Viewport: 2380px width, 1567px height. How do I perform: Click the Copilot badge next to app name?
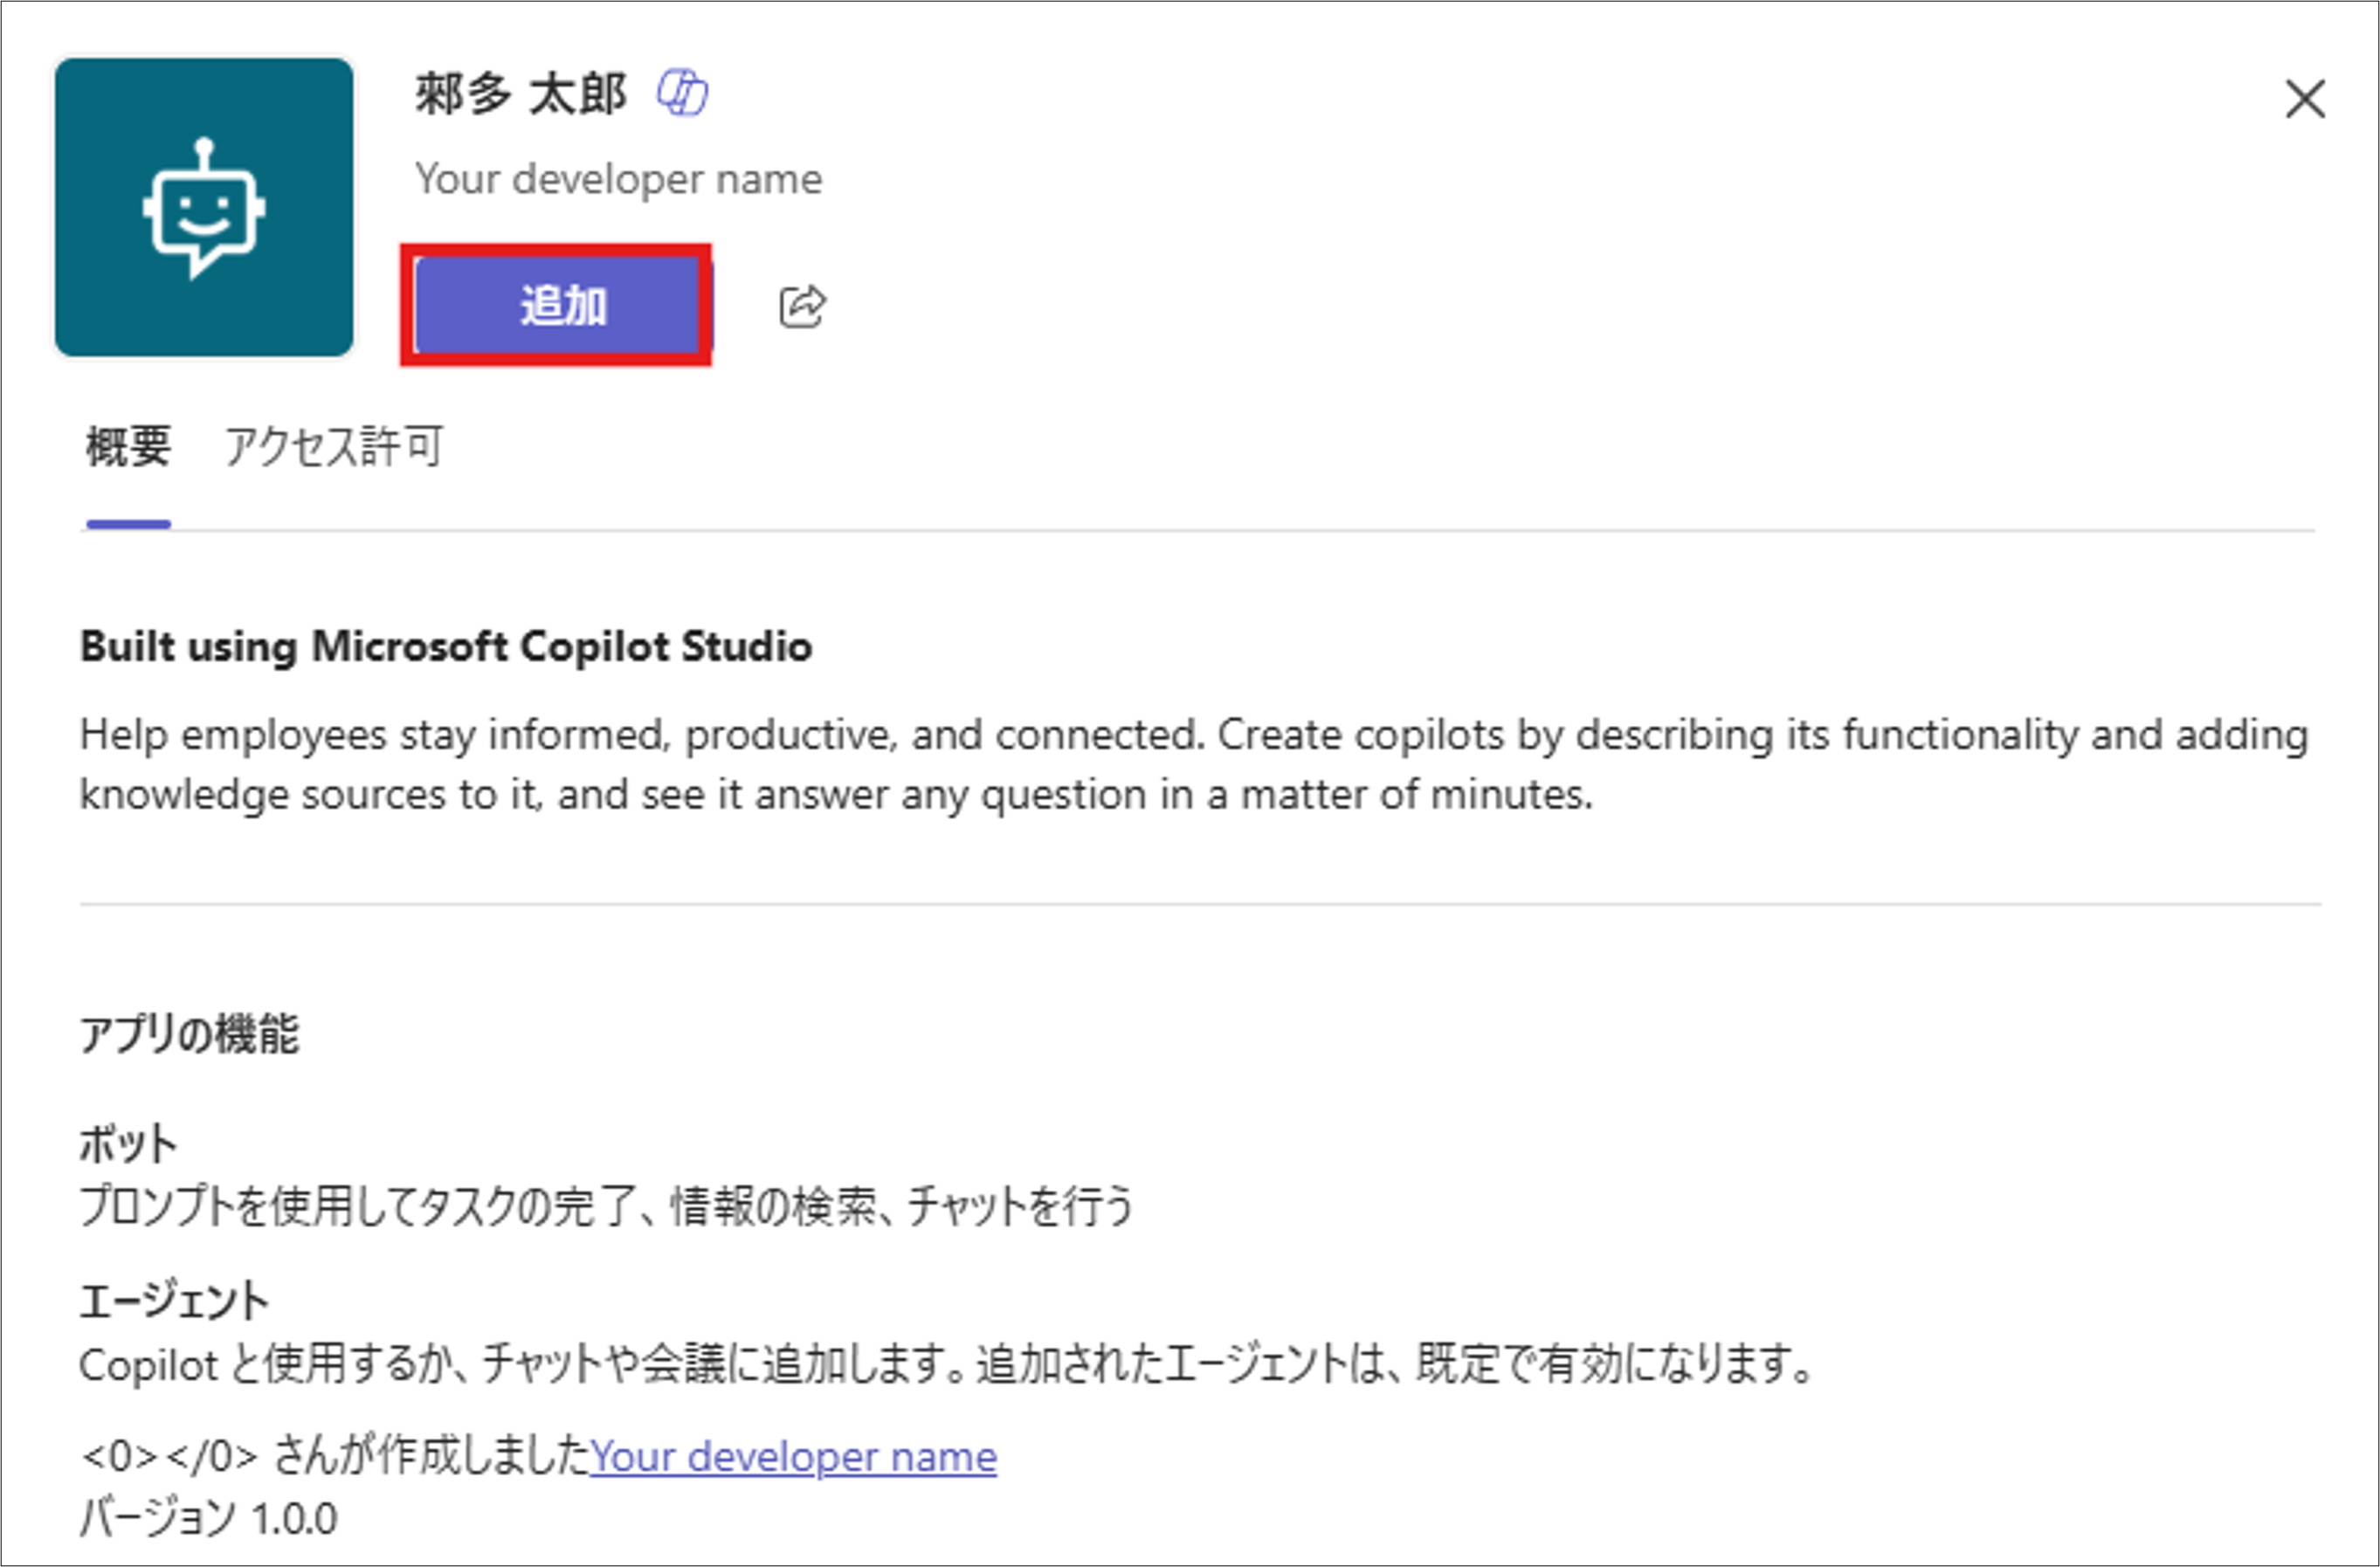coord(682,94)
